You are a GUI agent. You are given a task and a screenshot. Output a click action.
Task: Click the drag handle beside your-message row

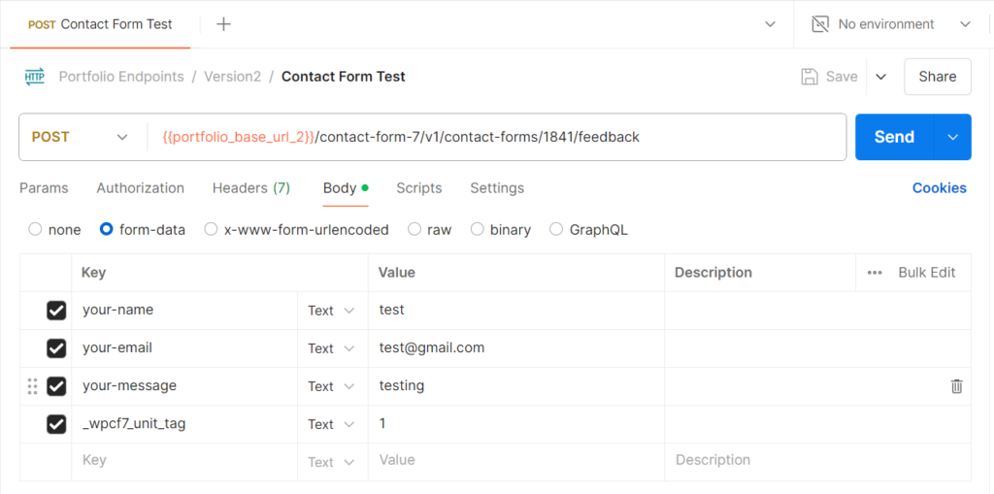[32, 386]
